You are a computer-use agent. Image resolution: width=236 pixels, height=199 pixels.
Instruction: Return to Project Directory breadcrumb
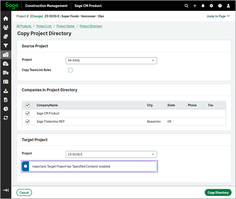pos(91,26)
